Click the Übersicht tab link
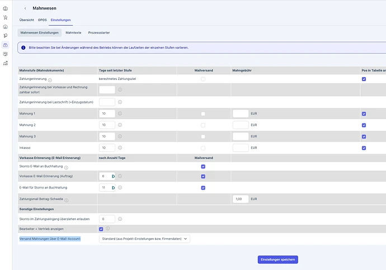Viewport: 386px width, 270px height. (x=27, y=20)
